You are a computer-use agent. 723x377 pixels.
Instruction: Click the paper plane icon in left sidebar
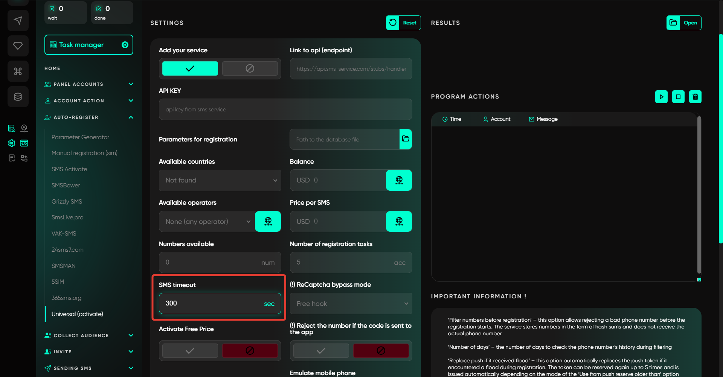coord(18,20)
